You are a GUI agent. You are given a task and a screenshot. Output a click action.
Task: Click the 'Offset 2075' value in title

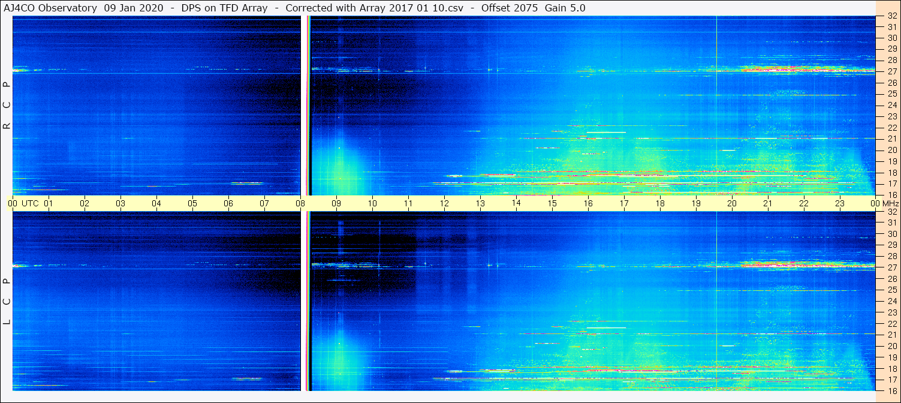[509, 8]
